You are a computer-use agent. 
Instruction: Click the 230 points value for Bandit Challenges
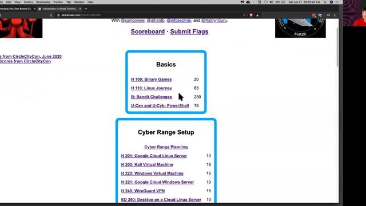coord(197,97)
